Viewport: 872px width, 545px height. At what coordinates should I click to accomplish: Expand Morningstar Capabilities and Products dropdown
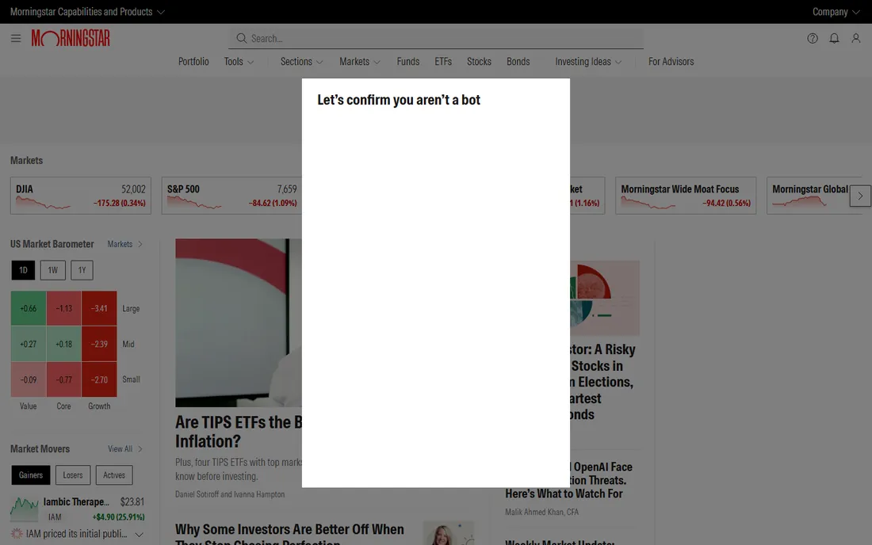click(x=87, y=12)
